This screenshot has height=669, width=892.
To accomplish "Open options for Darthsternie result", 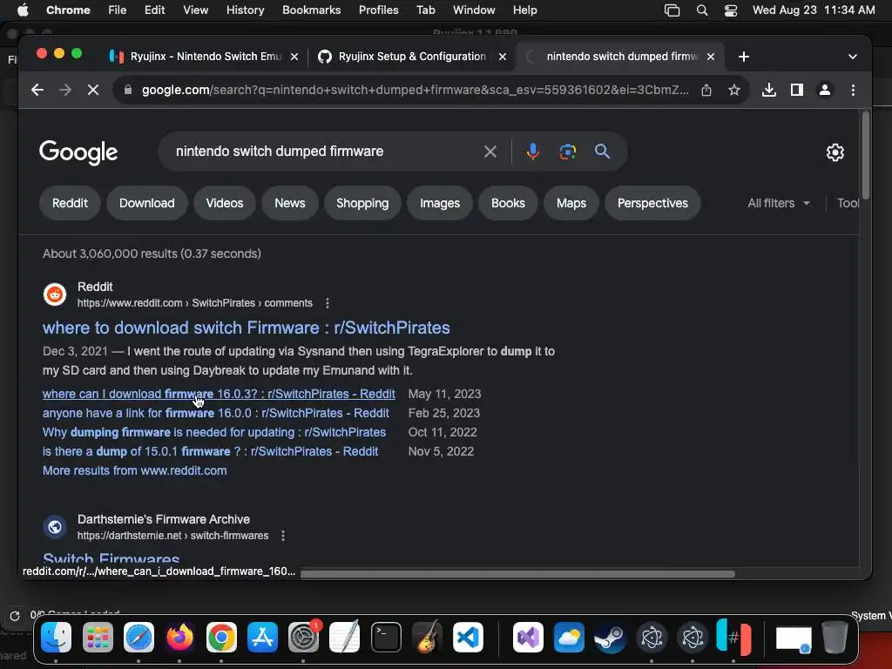I will tap(283, 536).
